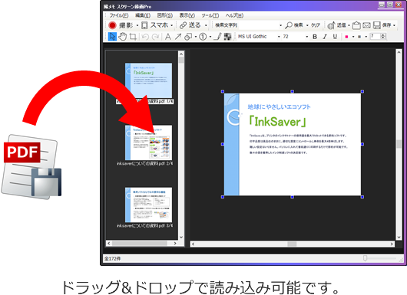Select the arrow drawing tool
Screen dimensions: 407x295
point(178,37)
